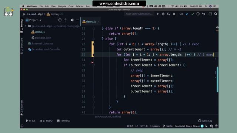237x133 pixels.
Task: Run the configuration with the play icon
Action: coord(158,14)
